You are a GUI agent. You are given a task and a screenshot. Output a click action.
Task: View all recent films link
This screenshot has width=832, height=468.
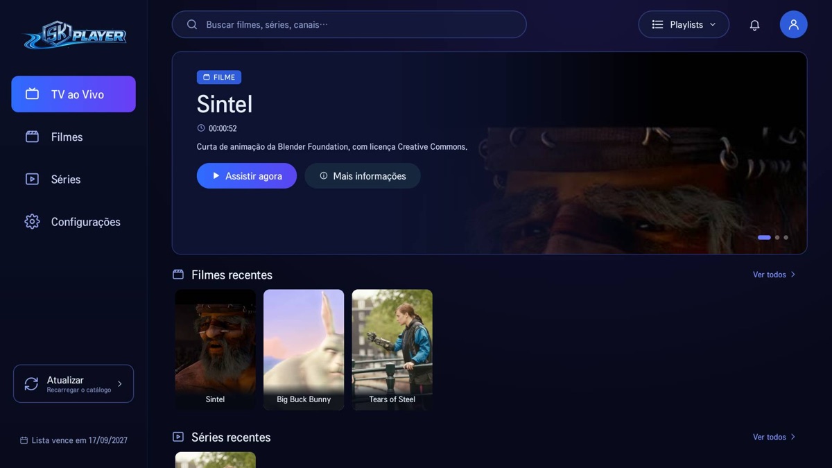point(774,275)
